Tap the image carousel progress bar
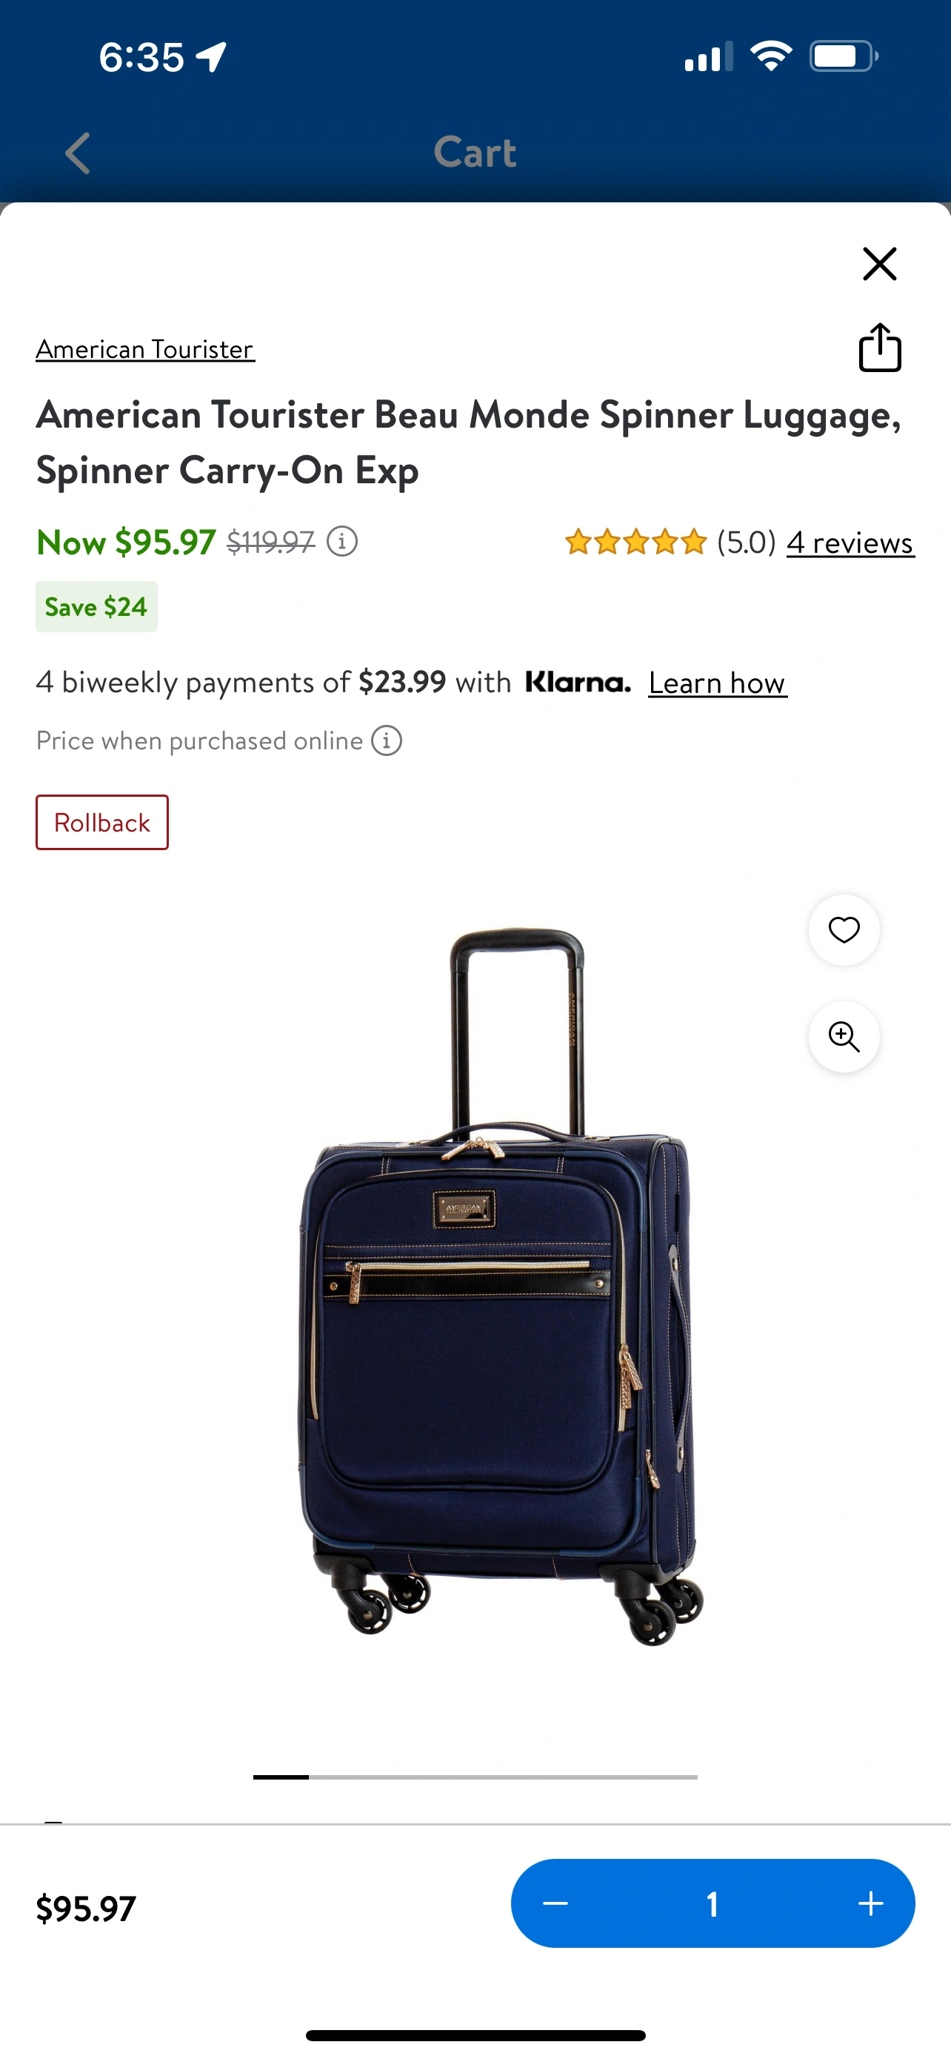Screen dimensions: 951x2059 coord(475,1777)
